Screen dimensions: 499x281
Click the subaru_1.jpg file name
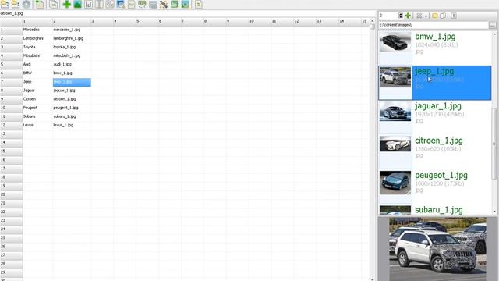coord(438,210)
